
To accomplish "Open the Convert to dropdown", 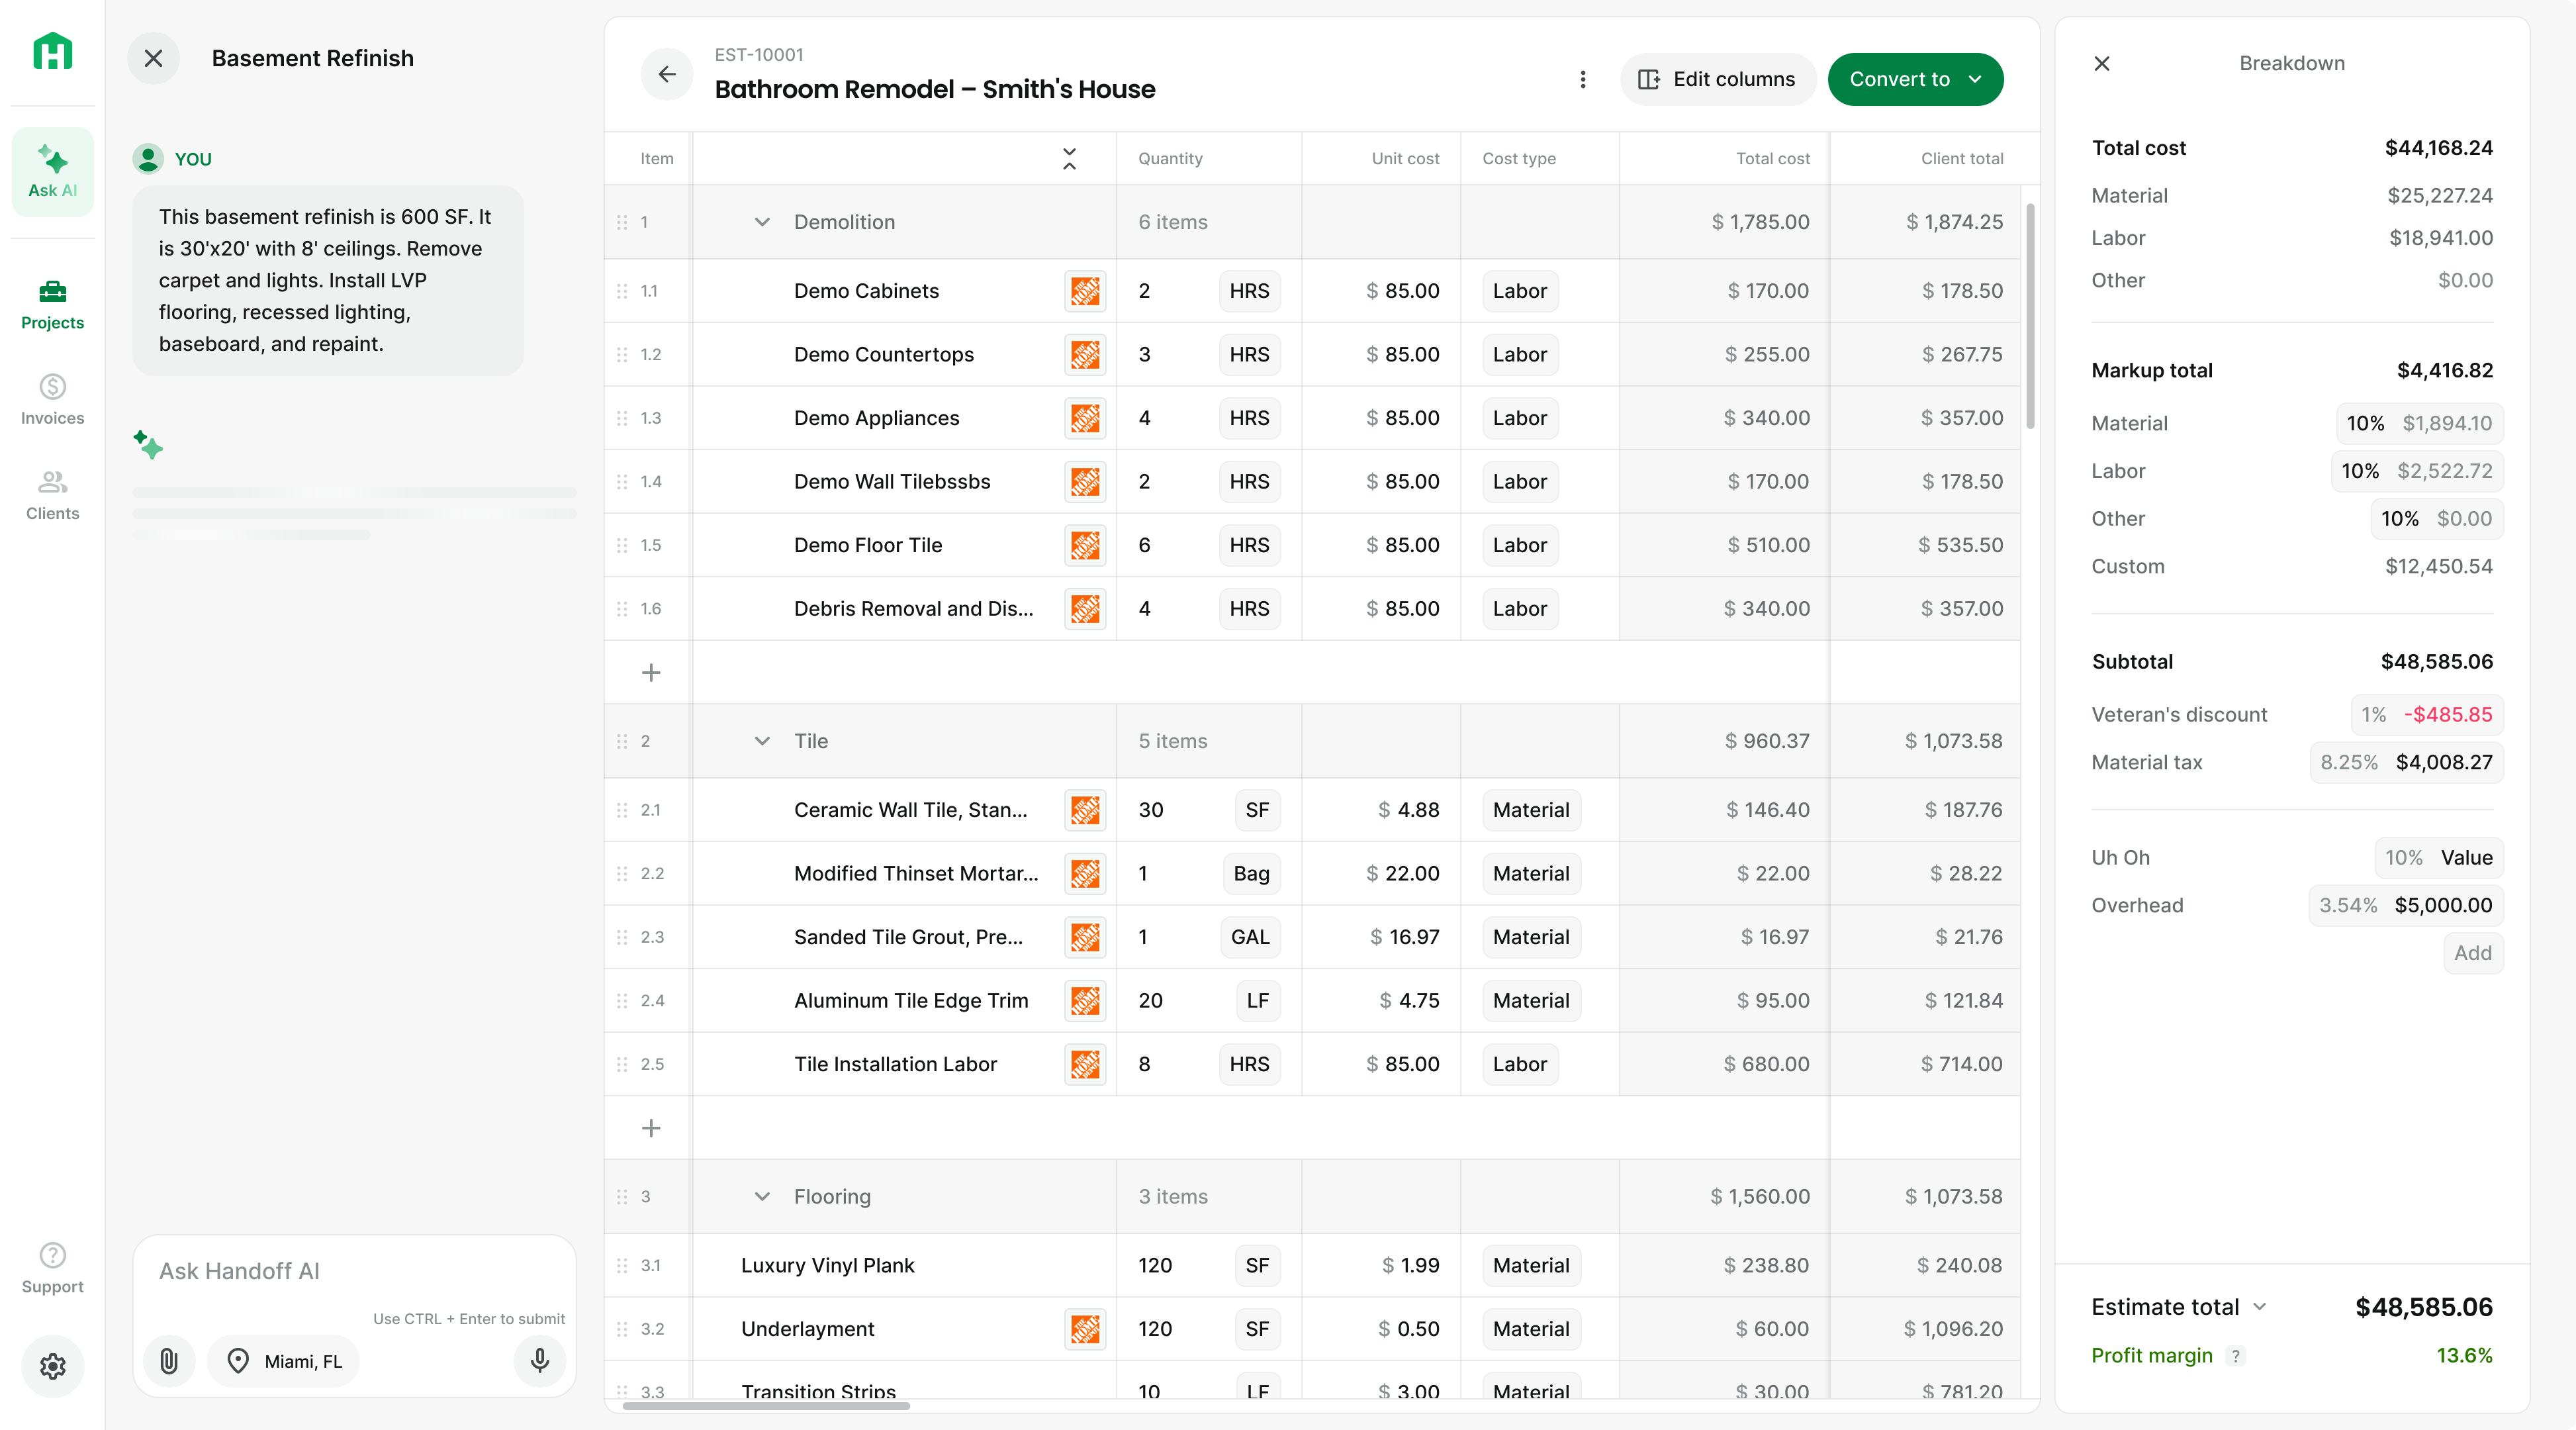I will point(1914,79).
